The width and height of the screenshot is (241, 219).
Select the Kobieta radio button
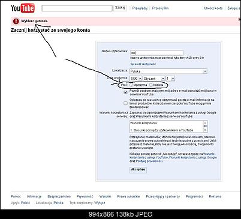coord(151,85)
